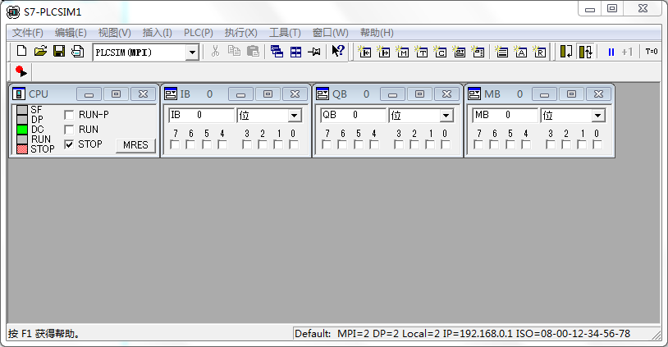Click the grayed Copy icon
668x347 pixels.
tap(234, 52)
